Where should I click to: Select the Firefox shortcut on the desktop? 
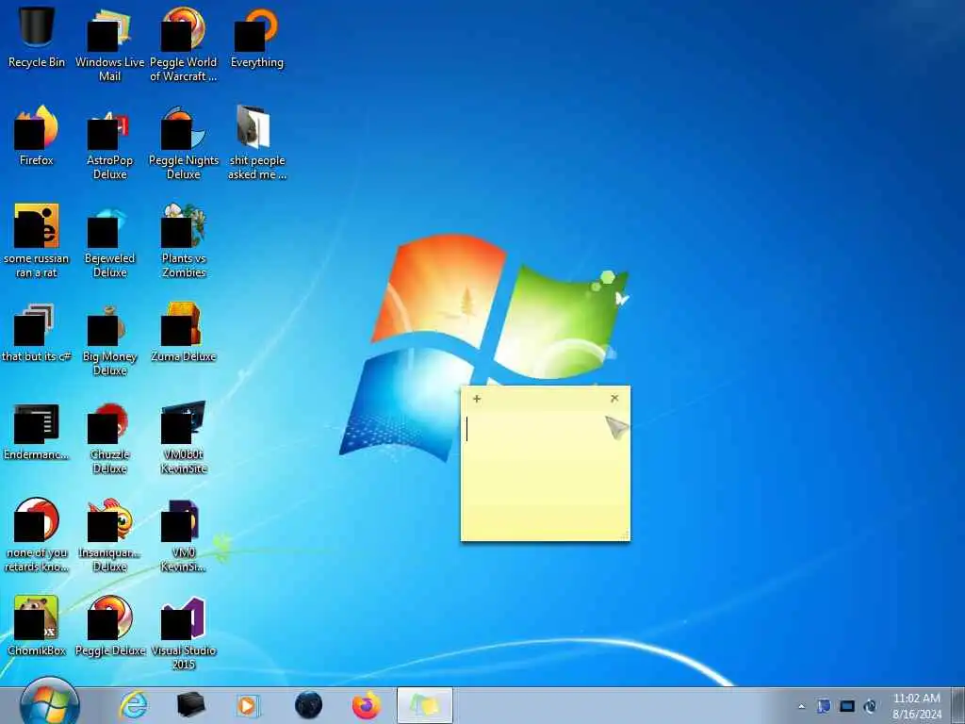click(x=37, y=136)
